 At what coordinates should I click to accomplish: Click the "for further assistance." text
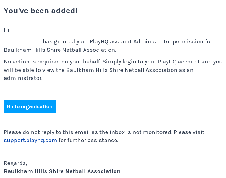(x=89, y=140)
